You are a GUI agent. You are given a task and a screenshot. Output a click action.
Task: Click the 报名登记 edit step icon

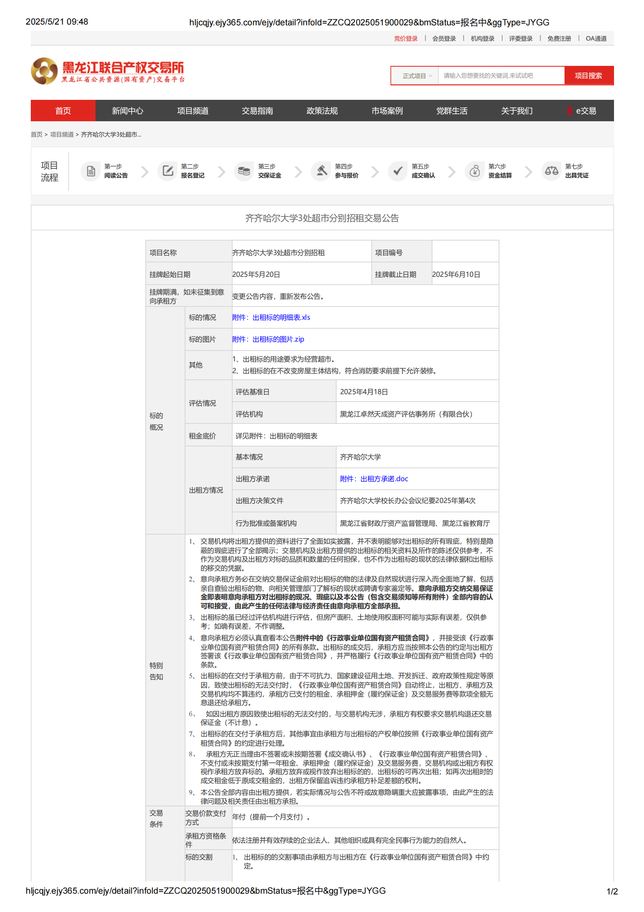168,171
